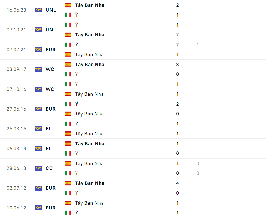267x216 pixels.
Task: Click the Spain flag in the 16.06.23 match
Action: pos(68,5)
